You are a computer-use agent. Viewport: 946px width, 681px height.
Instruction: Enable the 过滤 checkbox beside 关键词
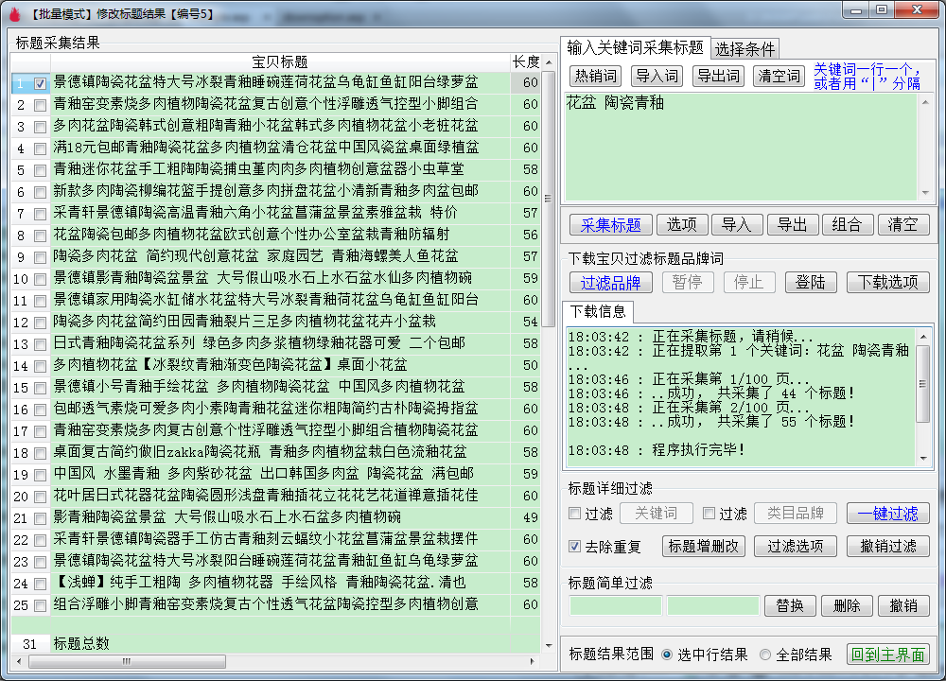pyautogui.click(x=574, y=514)
